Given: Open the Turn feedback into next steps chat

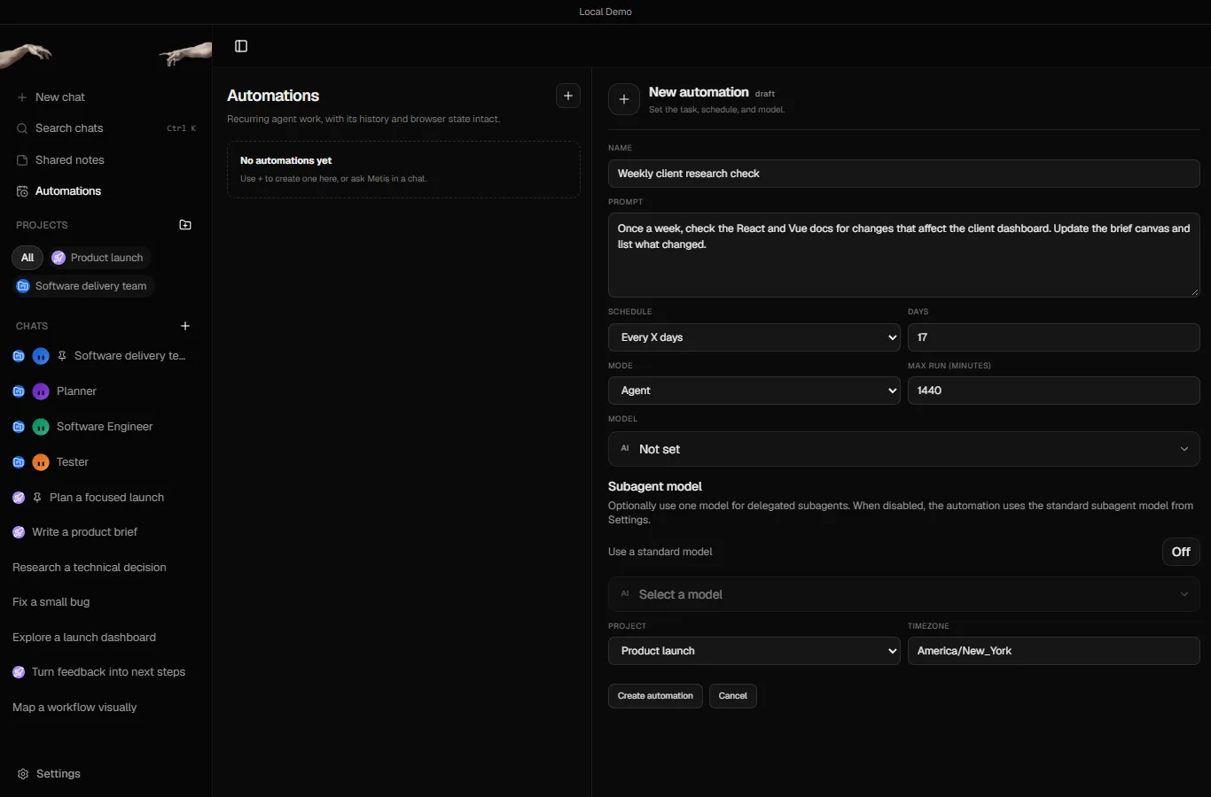Looking at the screenshot, I should 105,672.
